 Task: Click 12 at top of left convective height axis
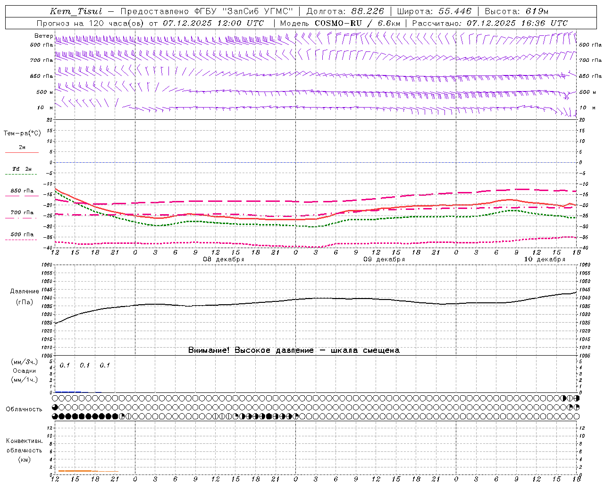[50, 428]
